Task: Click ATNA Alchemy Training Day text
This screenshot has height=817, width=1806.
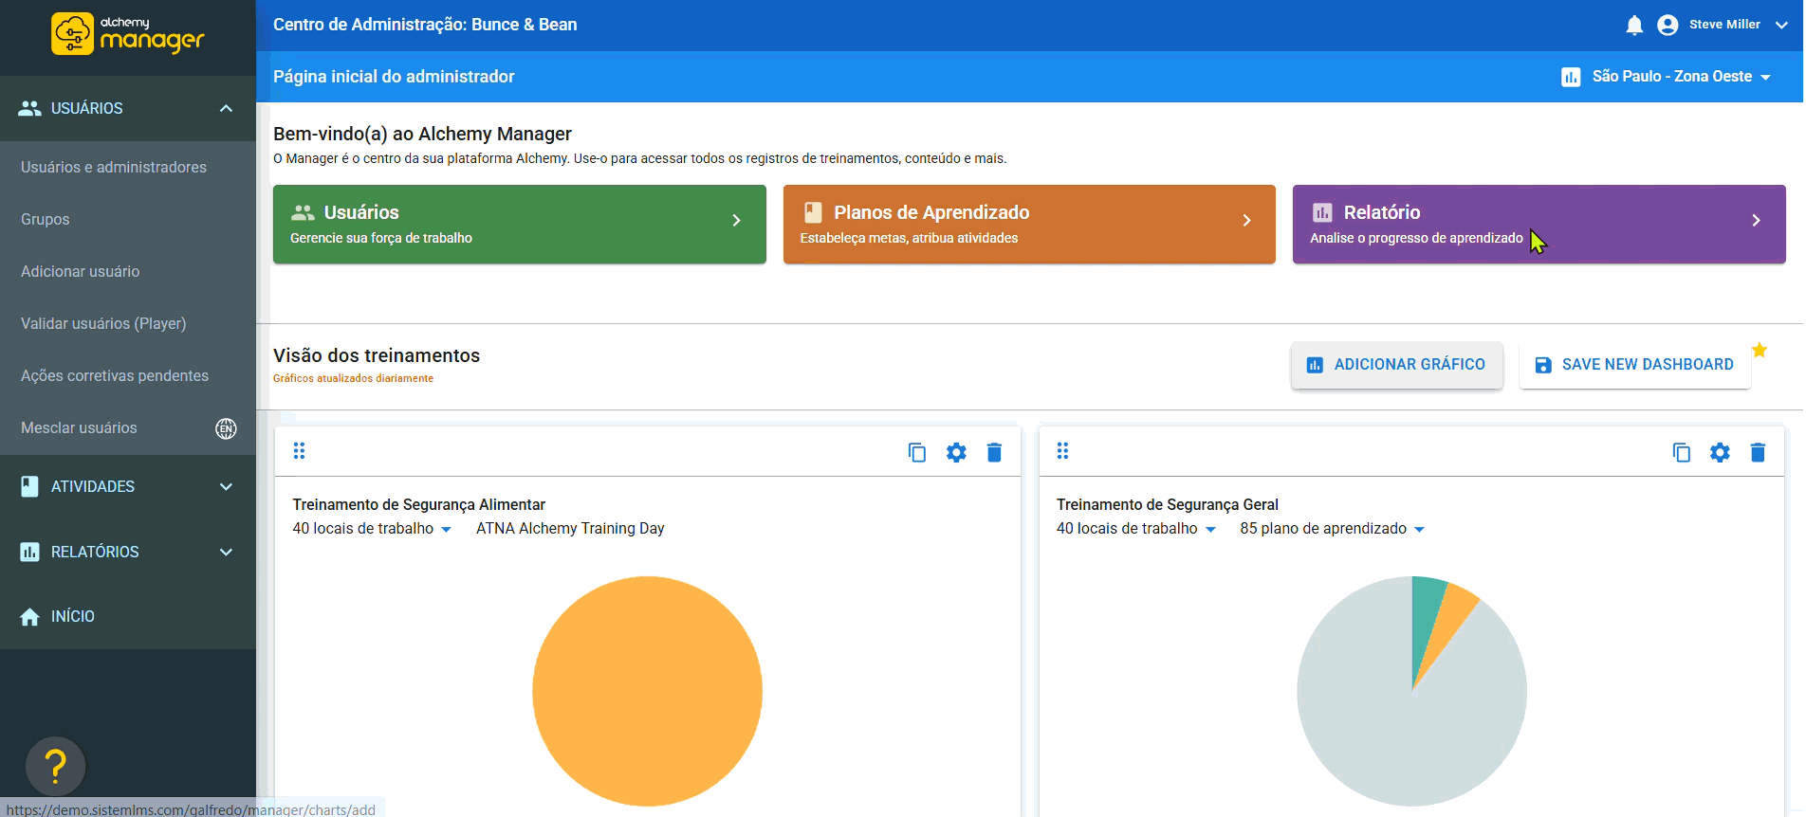Action: [570, 529]
